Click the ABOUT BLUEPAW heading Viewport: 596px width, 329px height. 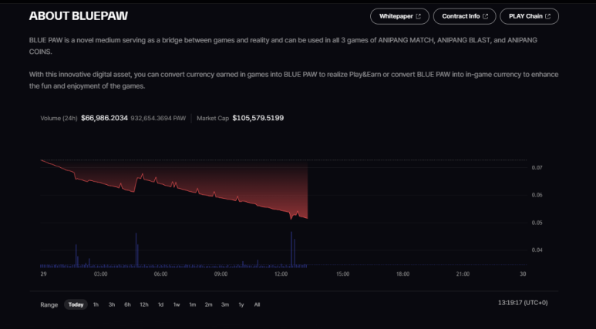click(x=79, y=16)
